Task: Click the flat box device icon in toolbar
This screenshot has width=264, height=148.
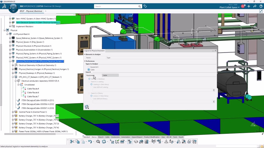Action: (136, 142)
